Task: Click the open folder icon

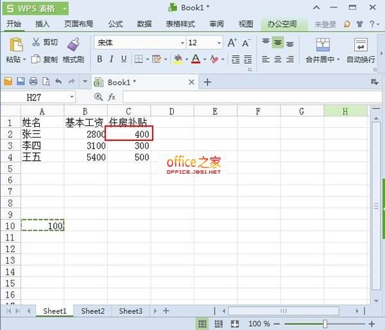Action: pyautogui.click(x=8, y=81)
